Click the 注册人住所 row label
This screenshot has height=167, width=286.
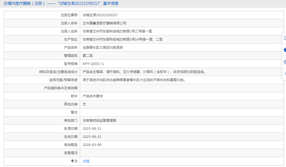(69, 31)
